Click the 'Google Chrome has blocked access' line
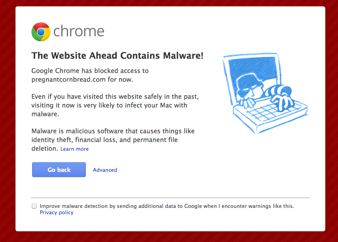The width and height of the screenshot is (338, 242). point(90,71)
